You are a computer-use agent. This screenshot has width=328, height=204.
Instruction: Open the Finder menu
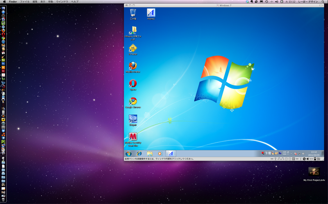point(13,2)
